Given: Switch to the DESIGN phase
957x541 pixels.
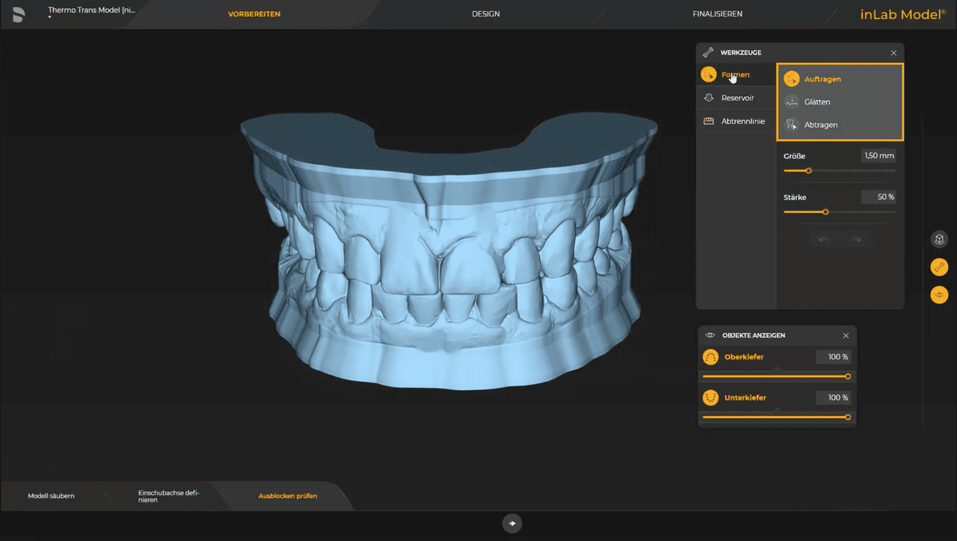Looking at the screenshot, I should tap(485, 13).
